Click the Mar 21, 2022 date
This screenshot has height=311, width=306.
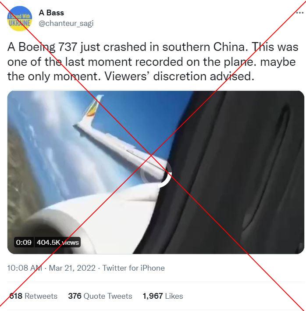pyautogui.click(x=72, y=268)
